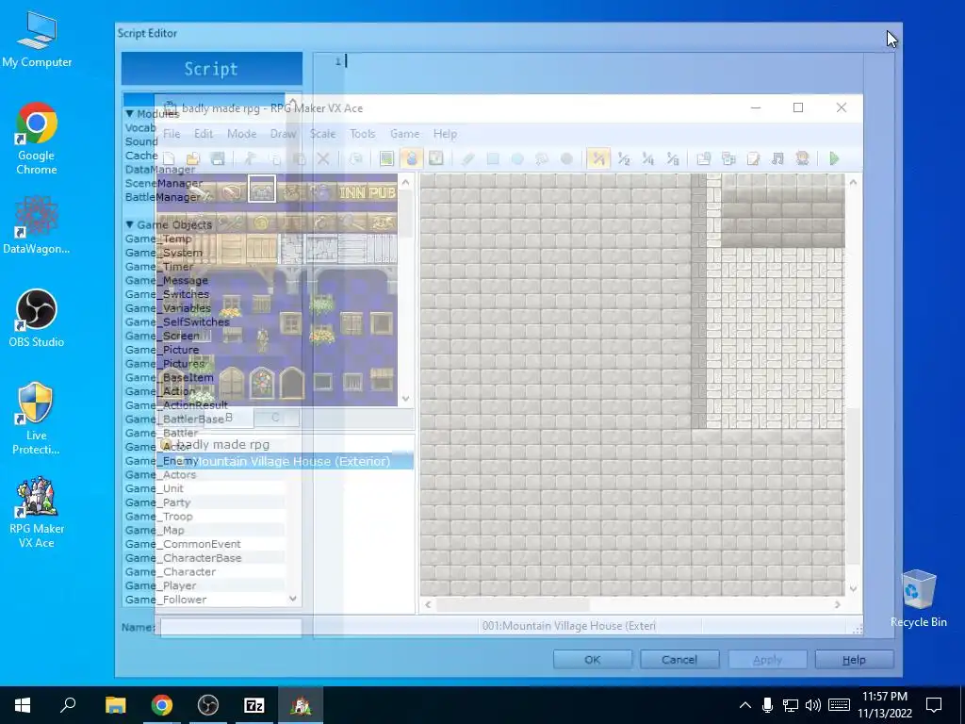Open the Help menu in RPG Maker
The height and width of the screenshot is (724, 965).
445,134
